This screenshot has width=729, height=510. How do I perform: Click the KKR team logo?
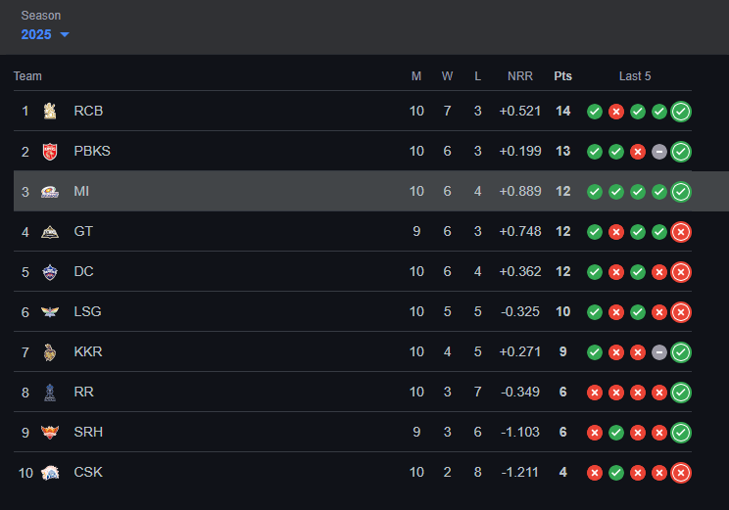coord(50,352)
